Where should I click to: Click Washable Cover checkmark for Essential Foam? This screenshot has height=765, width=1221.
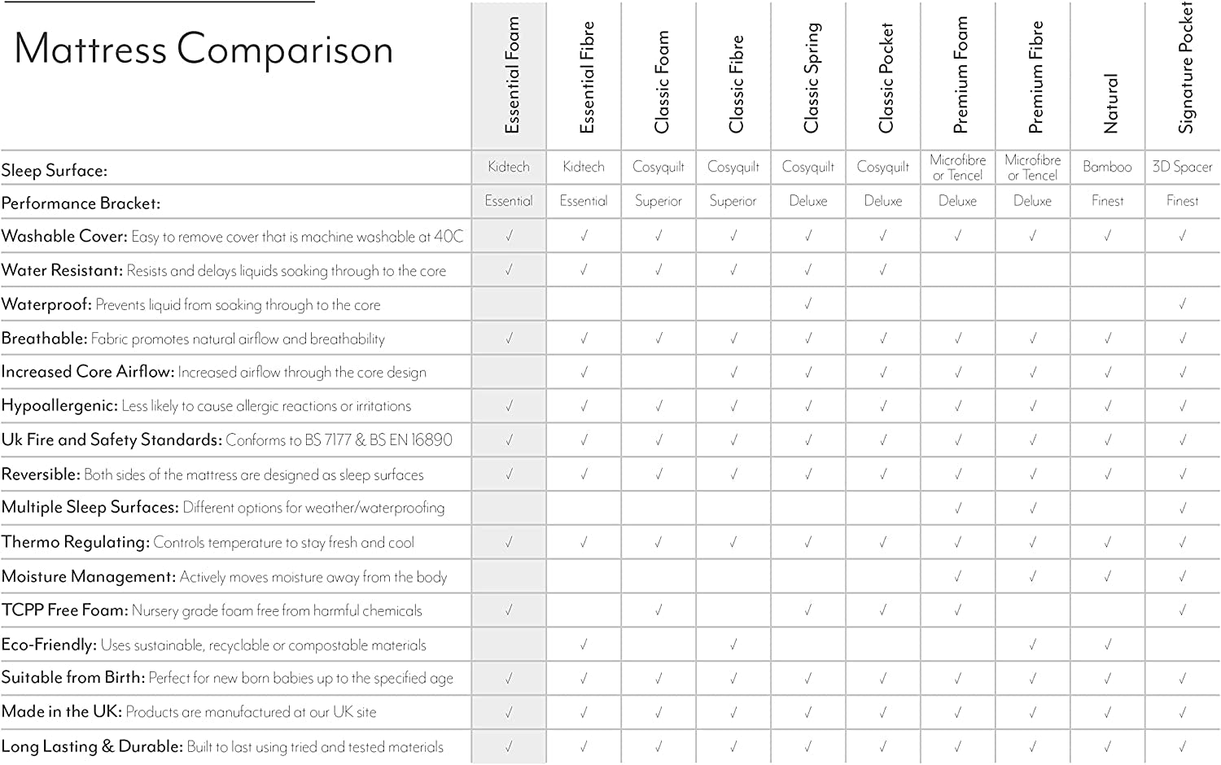click(509, 235)
